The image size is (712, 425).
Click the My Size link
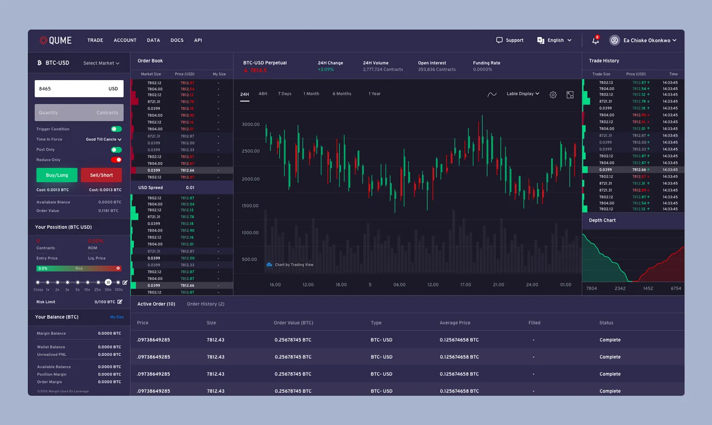coord(117,317)
